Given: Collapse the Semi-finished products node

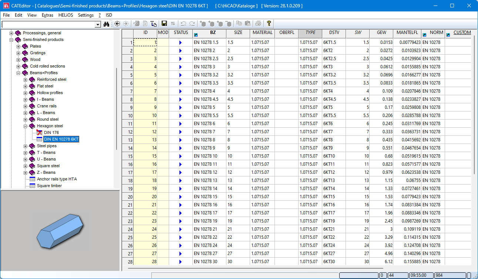Looking at the screenshot, I should [11, 39].
